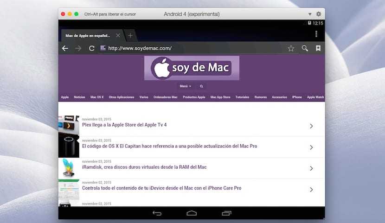Image resolution: width=385 pixels, height=223 pixels.
Task: Expand the Plex article chevron
Action: click(x=311, y=126)
